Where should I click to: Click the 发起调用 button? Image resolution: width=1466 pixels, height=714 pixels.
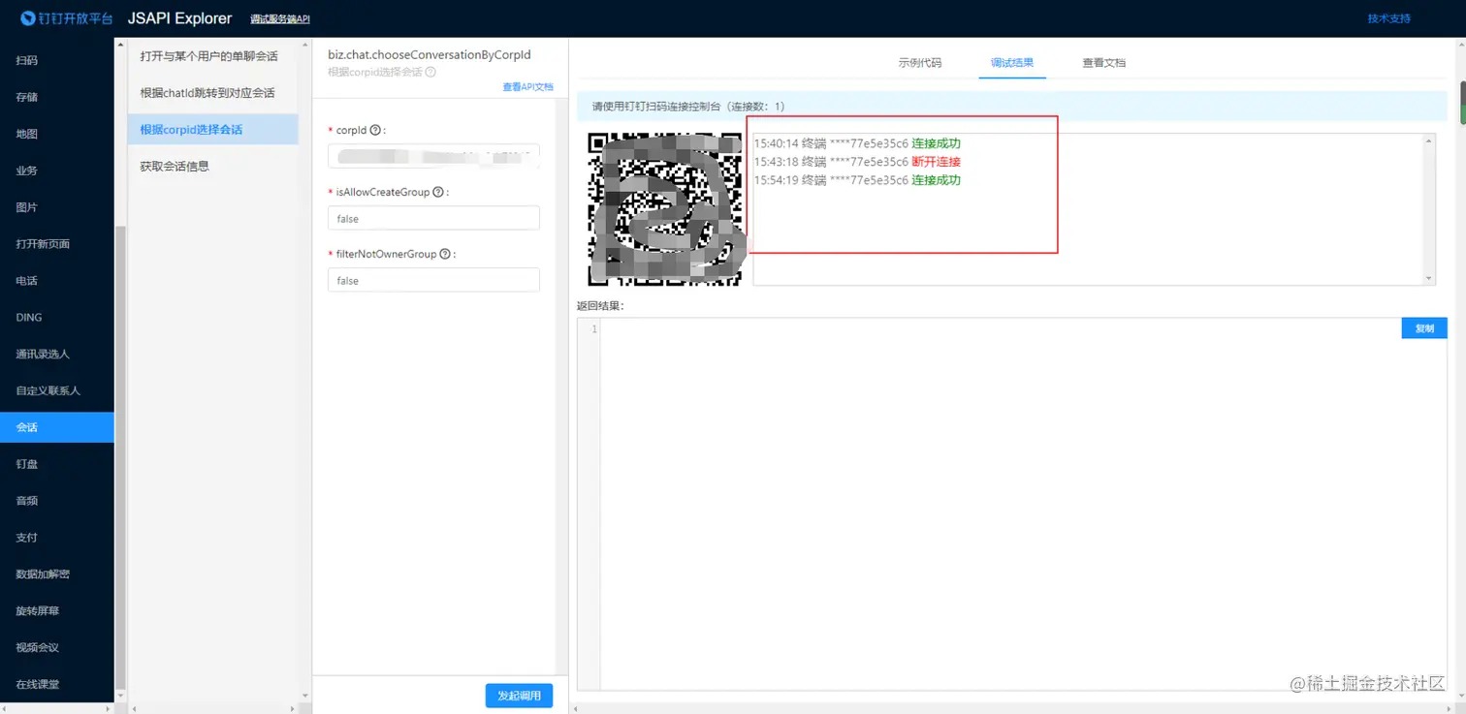click(519, 696)
